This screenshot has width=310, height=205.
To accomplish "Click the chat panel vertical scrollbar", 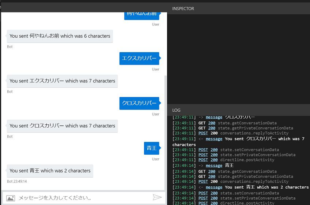I will point(166,132).
